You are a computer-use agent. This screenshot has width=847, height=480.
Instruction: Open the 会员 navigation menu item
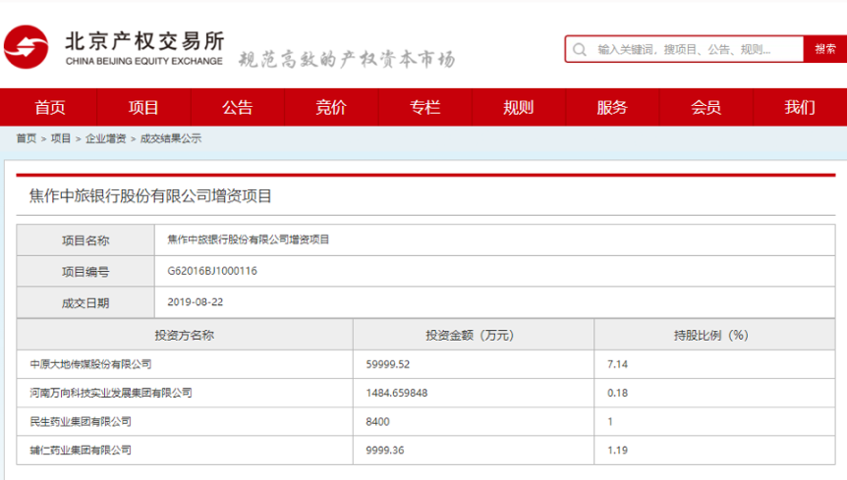click(706, 107)
